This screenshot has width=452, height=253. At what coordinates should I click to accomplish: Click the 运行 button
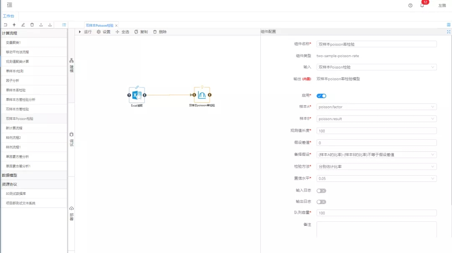point(85,32)
